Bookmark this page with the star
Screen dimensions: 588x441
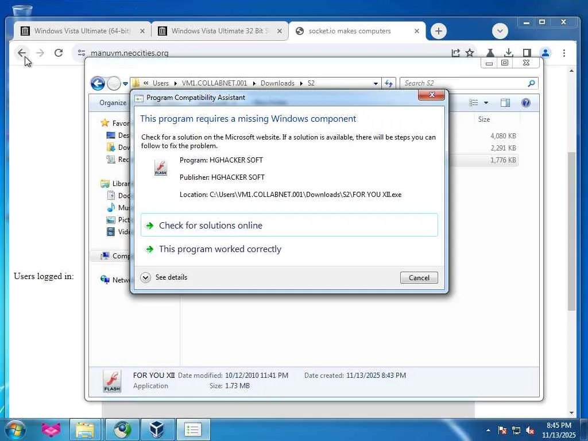coord(470,53)
